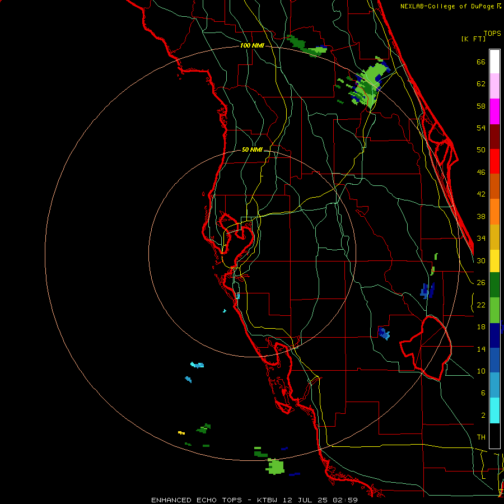Select the dark red legend swatch

494,136
